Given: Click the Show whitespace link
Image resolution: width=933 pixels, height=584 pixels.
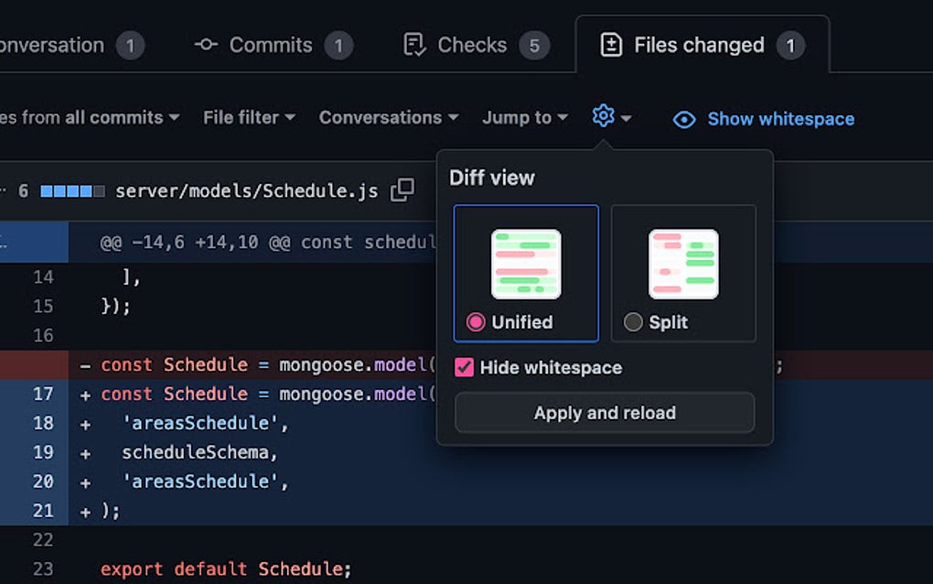Looking at the screenshot, I should [x=780, y=119].
